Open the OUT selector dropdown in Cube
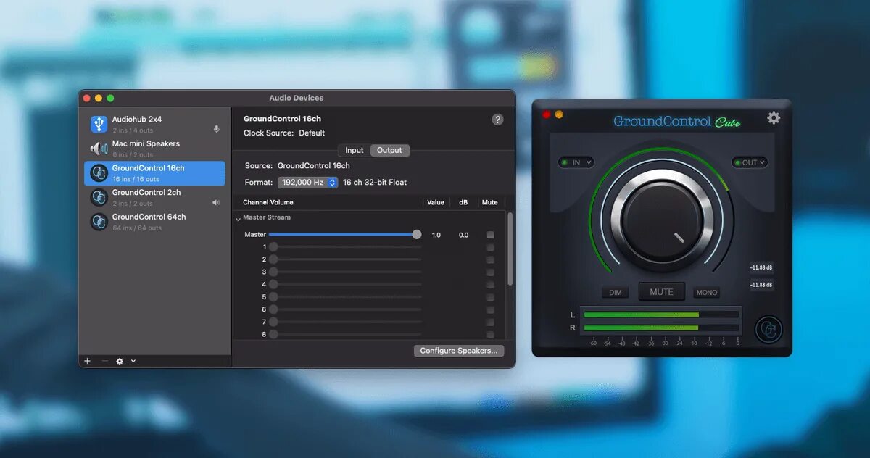 click(749, 162)
